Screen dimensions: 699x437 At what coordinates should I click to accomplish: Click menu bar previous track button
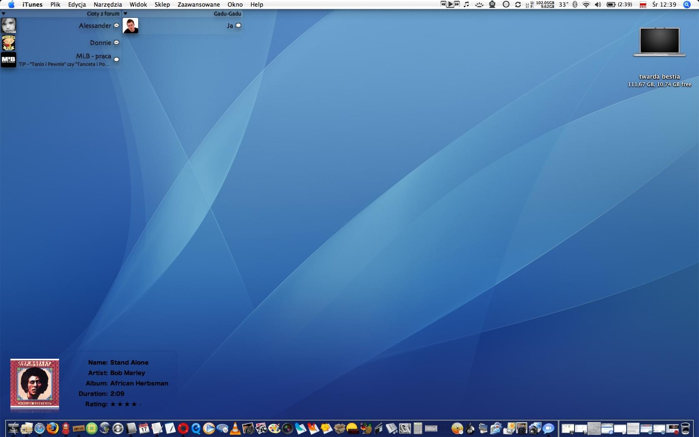click(444, 4)
